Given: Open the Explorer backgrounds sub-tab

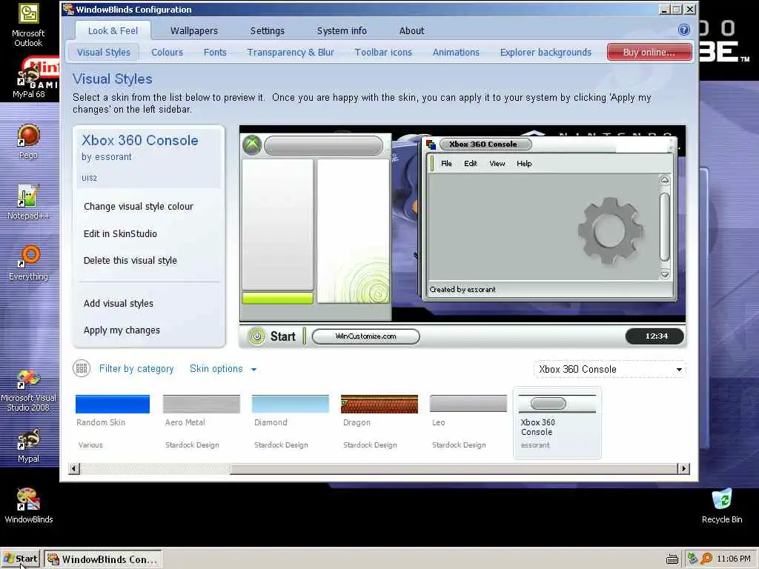Looking at the screenshot, I should point(546,53).
